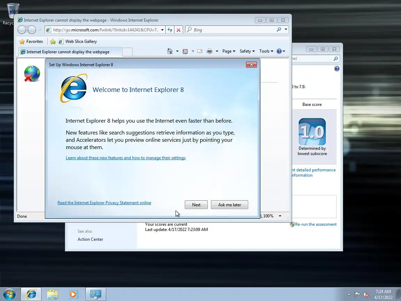The width and height of the screenshot is (401, 301).
Task: Expand the Home button dropdown arrow
Action: click(x=177, y=51)
